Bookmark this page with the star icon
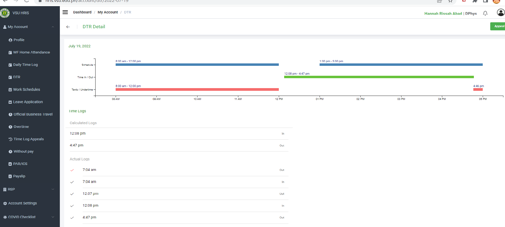Screen dimensions: 505x227 tap(451, 1)
